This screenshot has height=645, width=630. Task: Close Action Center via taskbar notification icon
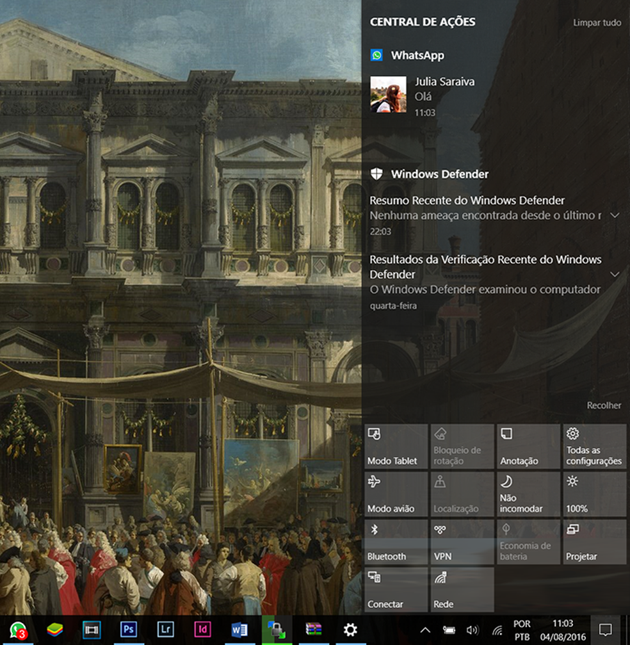[x=605, y=630]
